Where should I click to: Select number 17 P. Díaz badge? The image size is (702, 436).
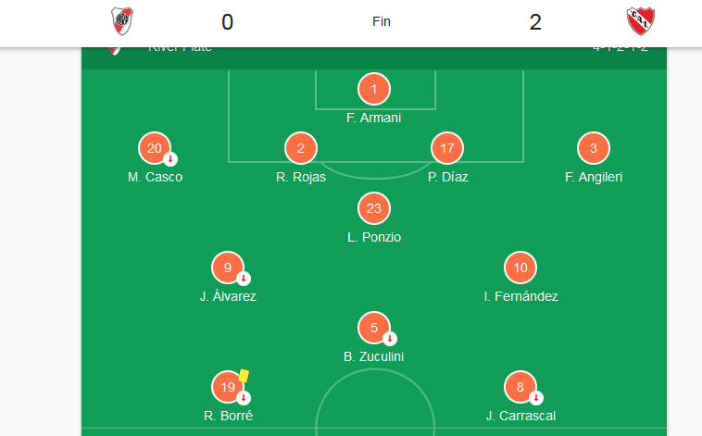pyautogui.click(x=447, y=148)
